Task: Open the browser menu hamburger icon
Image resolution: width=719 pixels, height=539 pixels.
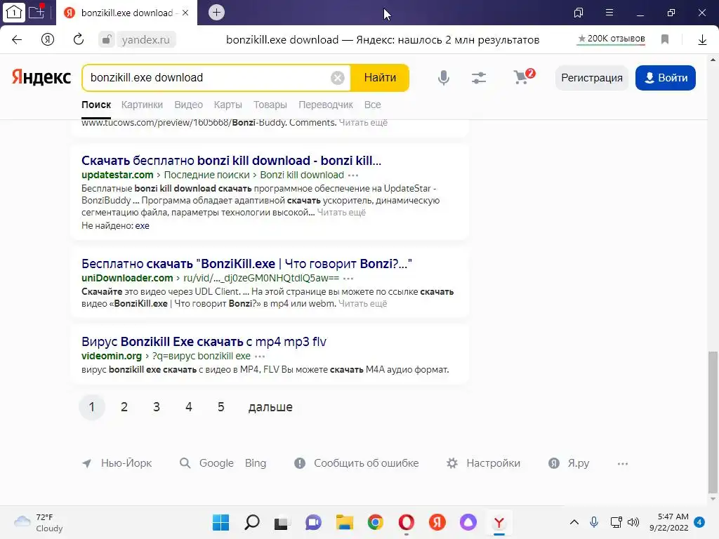Action: click(x=609, y=13)
